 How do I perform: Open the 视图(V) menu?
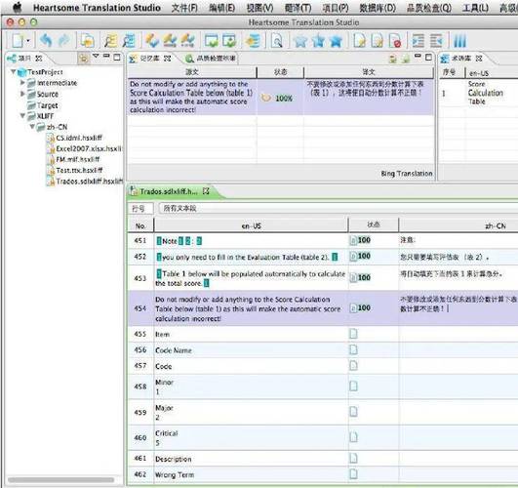coord(260,8)
